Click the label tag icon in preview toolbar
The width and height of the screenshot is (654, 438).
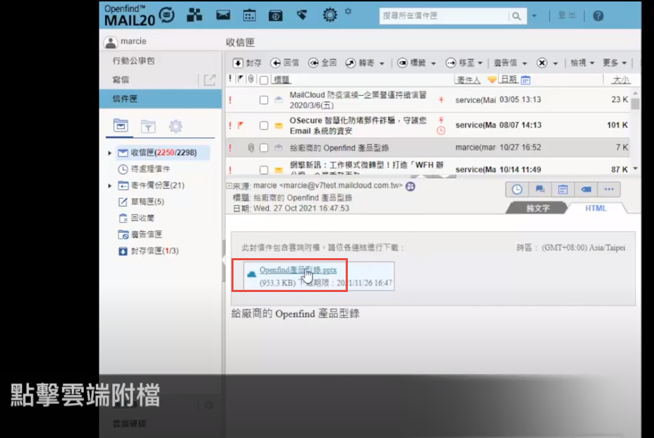586,190
